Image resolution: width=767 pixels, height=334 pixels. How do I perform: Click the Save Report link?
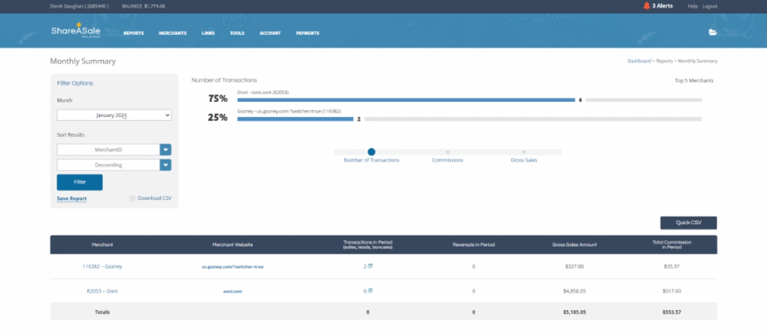[x=72, y=199]
